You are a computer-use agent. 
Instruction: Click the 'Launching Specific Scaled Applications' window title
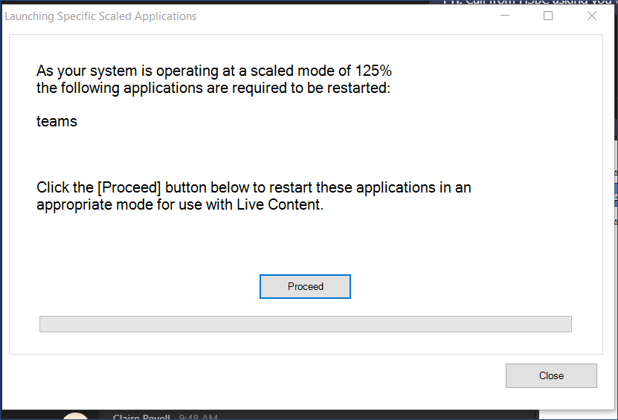pos(100,16)
